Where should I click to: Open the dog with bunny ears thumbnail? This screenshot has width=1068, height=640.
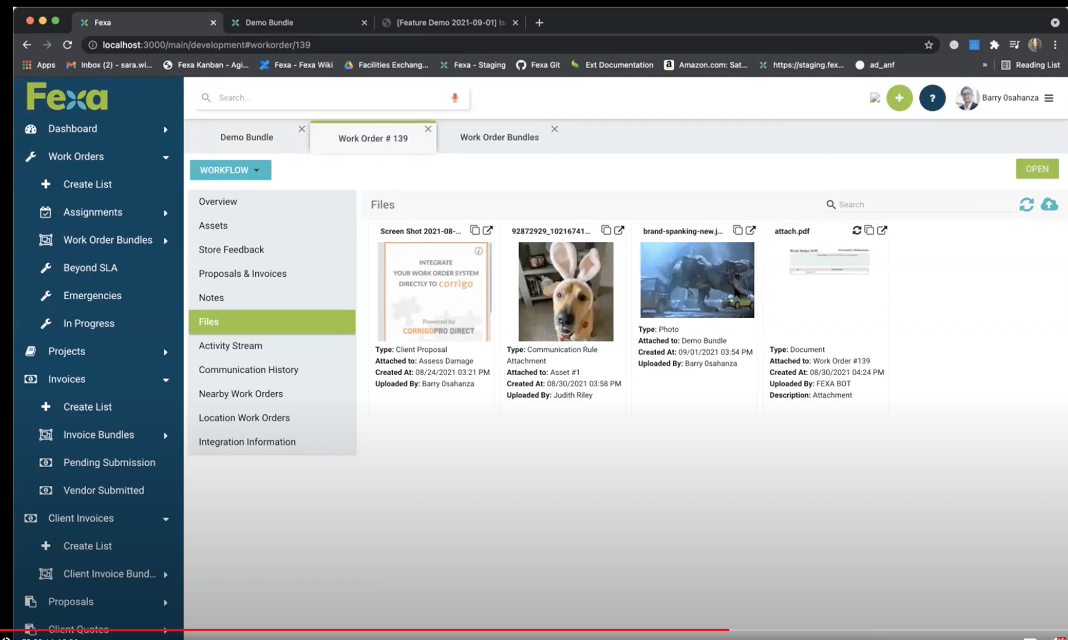coord(565,292)
